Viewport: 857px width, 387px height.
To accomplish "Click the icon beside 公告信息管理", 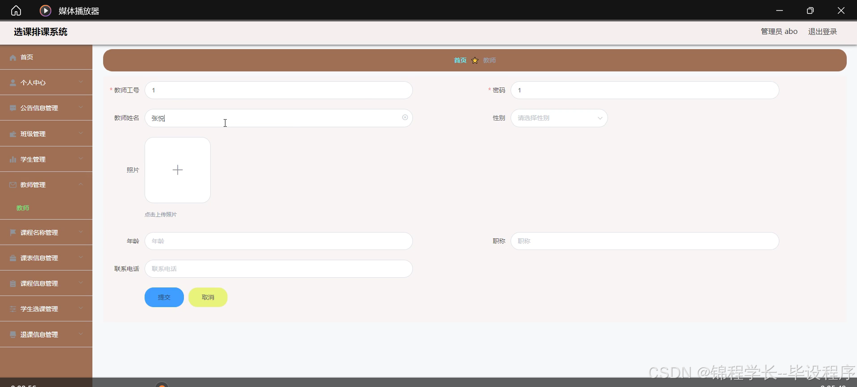I will [x=13, y=108].
